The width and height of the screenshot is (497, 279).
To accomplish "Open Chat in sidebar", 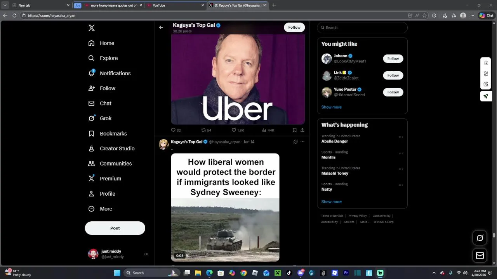I will pyautogui.click(x=100, y=103).
